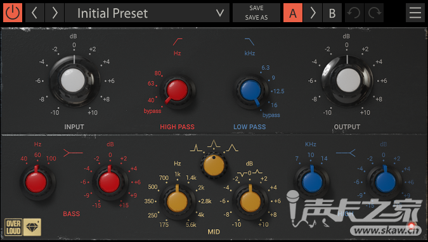Viewport: 428px width, 242px height.
Task: Click the 63 Hz high pass mark
Action: coord(151,83)
